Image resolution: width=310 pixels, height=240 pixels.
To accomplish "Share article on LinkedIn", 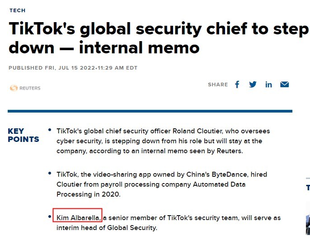I will point(268,85).
